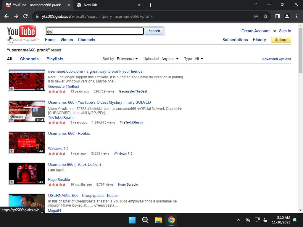Open 'YouTube's Oldest Mystery Finally SOLVED' title
Screen dimensions: 303x227
pos(99,103)
